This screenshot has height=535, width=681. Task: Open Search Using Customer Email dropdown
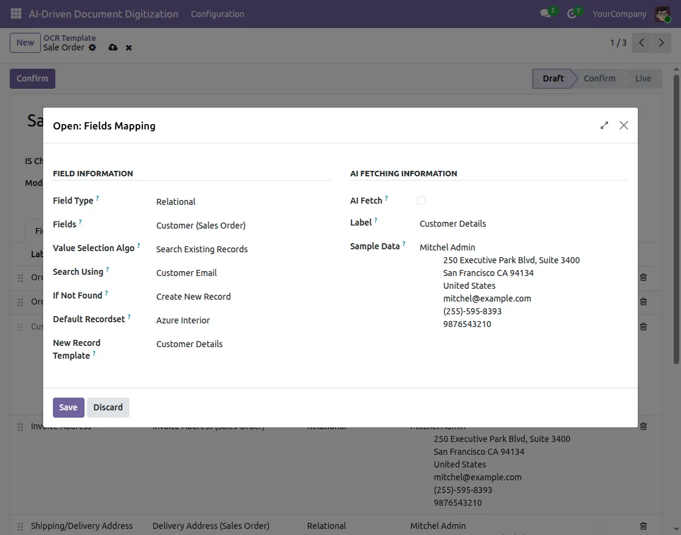243,273
